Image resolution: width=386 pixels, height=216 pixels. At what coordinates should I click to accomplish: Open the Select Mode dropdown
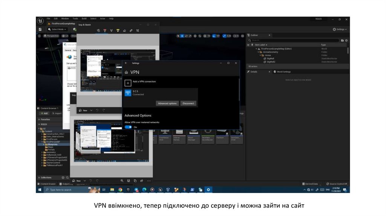[57, 29]
